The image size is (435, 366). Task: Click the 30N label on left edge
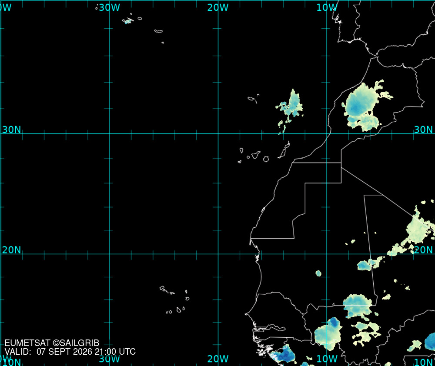(x=11, y=130)
